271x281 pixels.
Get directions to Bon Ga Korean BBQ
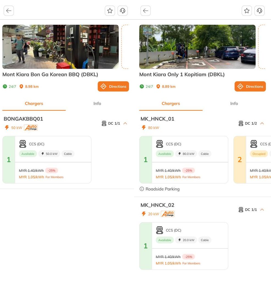(x=113, y=86)
